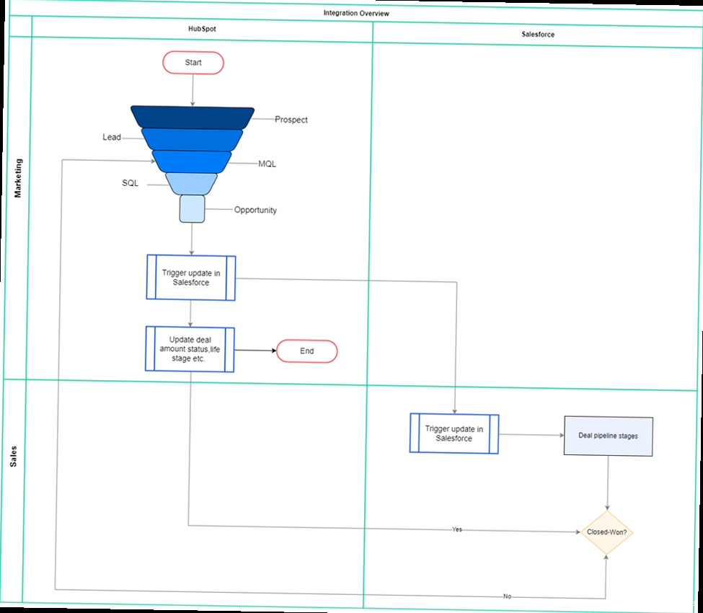Click the light blue SQL funnel segment
This screenshot has height=613, width=703.
tap(191, 184)
